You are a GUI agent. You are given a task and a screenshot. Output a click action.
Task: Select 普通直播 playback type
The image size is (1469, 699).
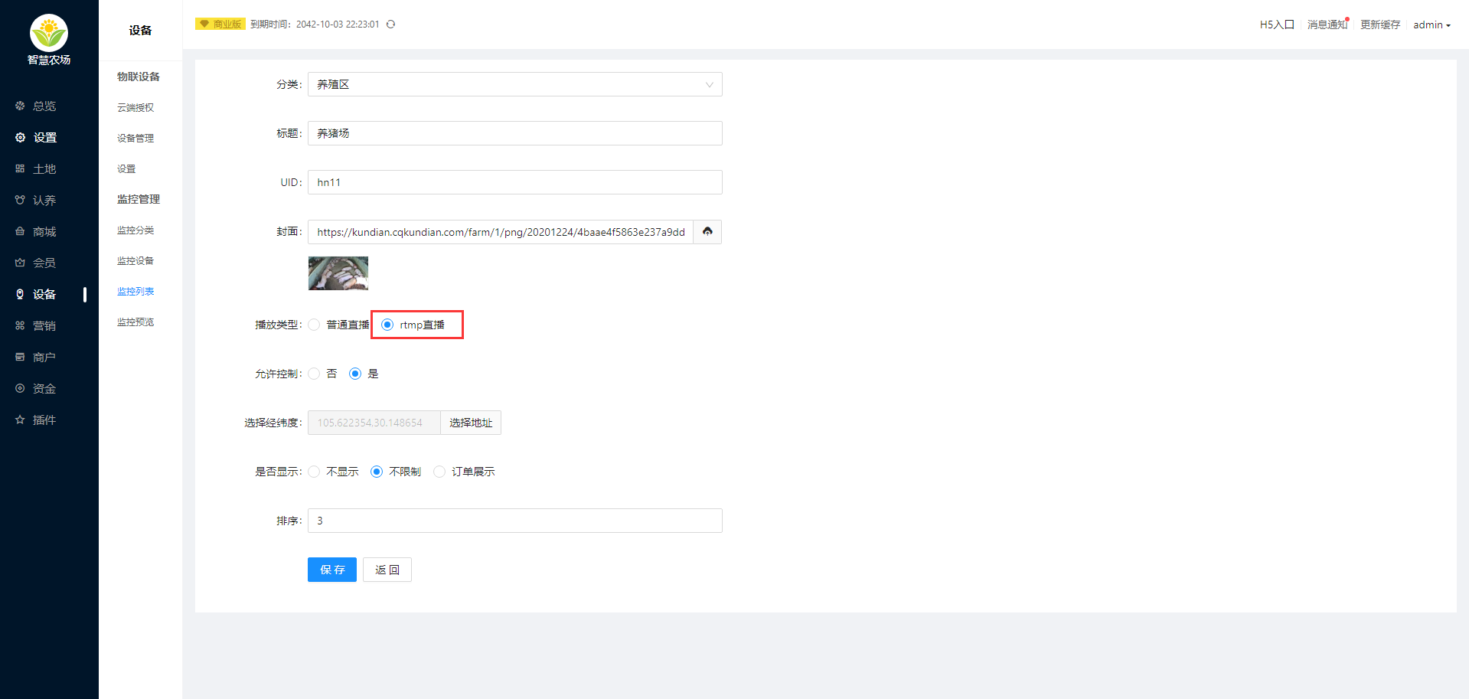pyautogui.click(x=314, y=325)
